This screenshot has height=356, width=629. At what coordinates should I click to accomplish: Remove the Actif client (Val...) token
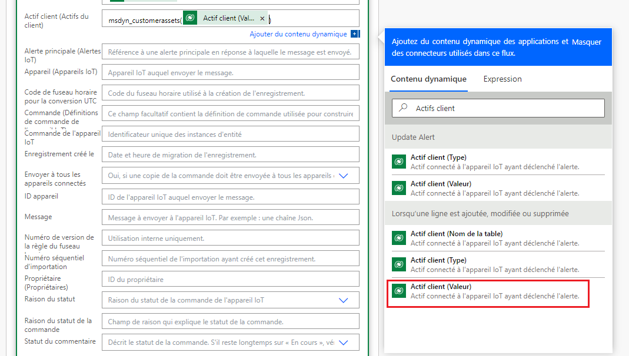click(262, 18)
